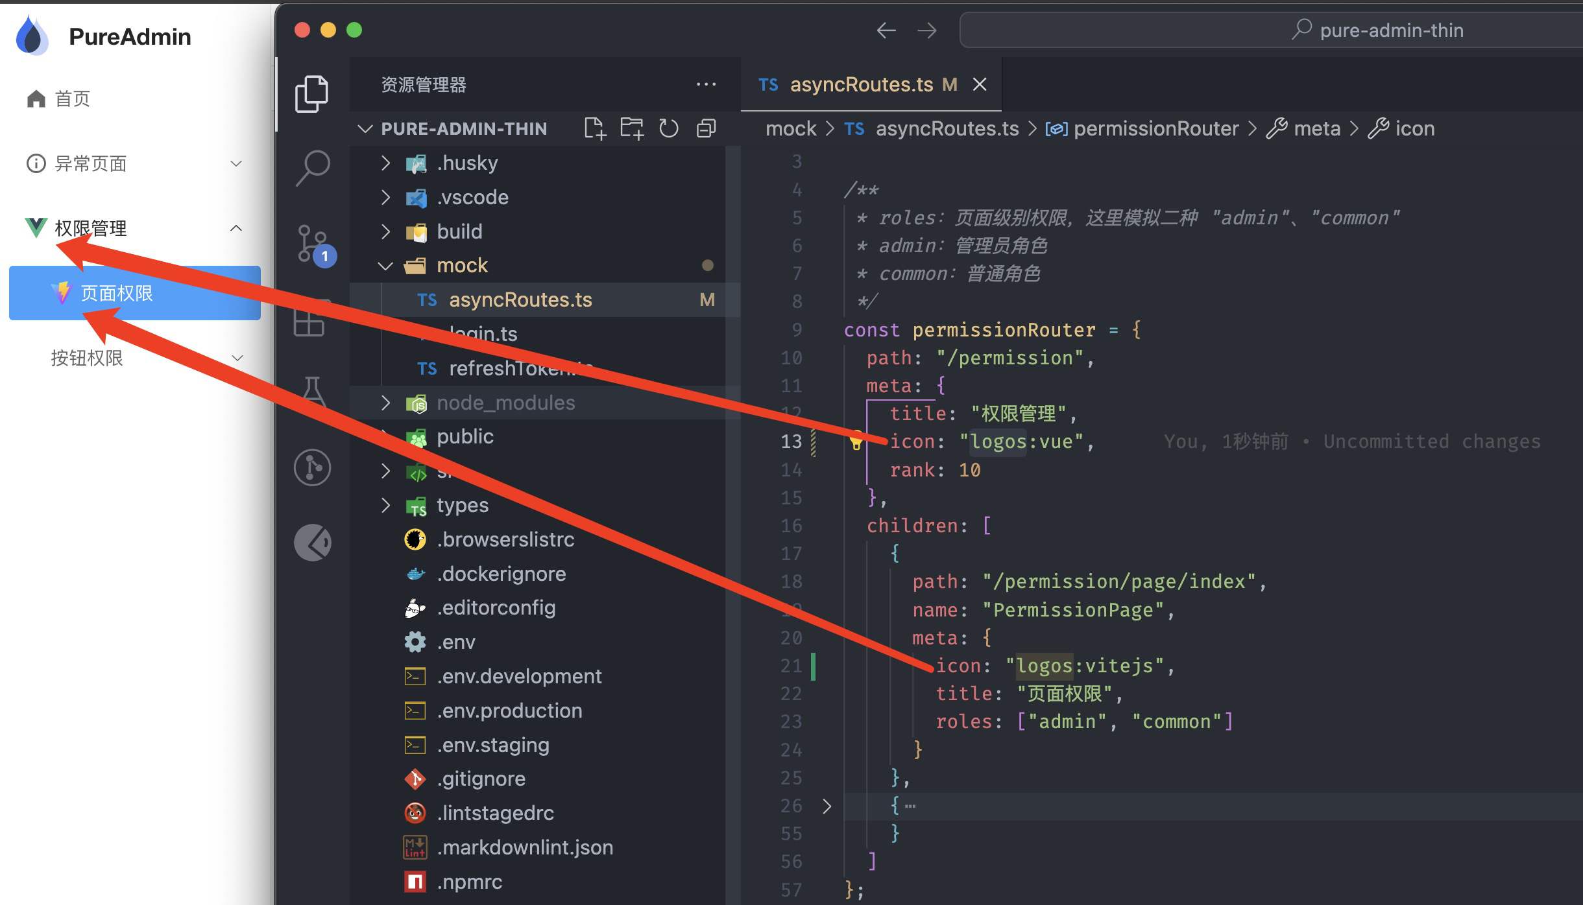This screenshot has height=905, width=1583.
Task: Collapse the mock folder
Action: click(x=385, y=266)
